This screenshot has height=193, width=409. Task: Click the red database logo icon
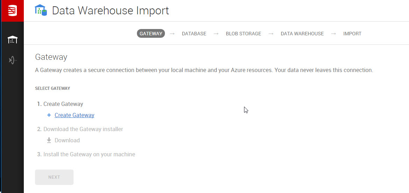[13, 11]
